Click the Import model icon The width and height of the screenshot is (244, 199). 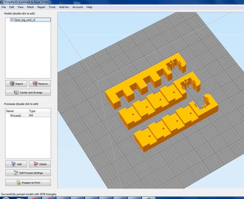point(12,84)
